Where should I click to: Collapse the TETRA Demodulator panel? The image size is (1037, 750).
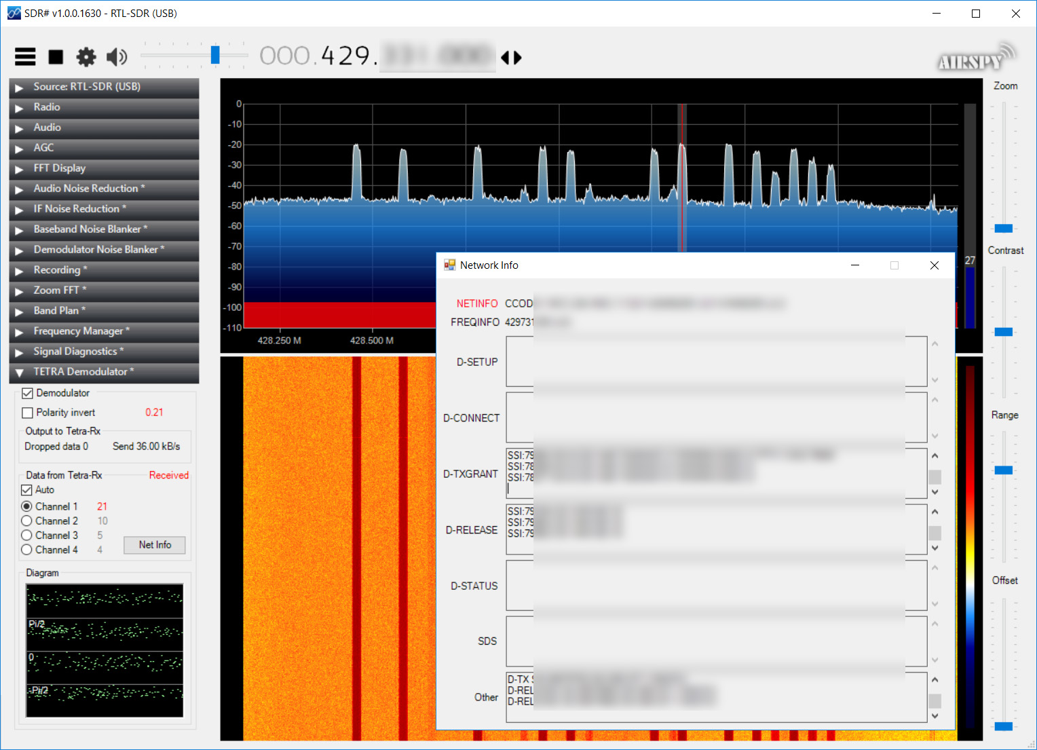(x=104, y=372)
